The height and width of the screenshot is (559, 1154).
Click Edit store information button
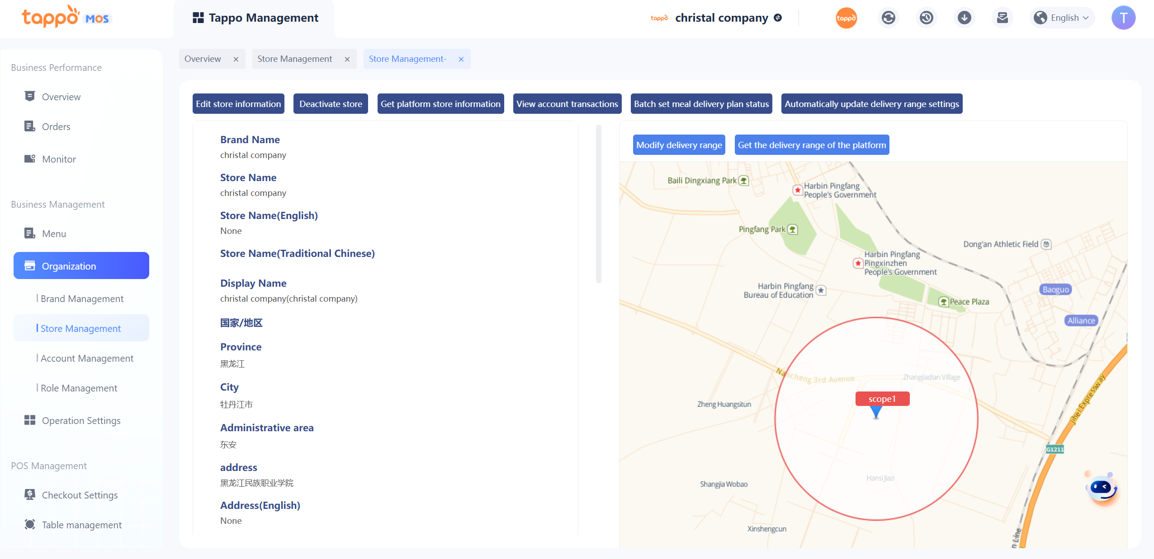pos(238,104)
